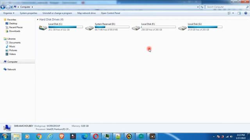The width and height of the screenshot is (250, 140).
Task: Click System properties in the toolbar
Action: 29,13
